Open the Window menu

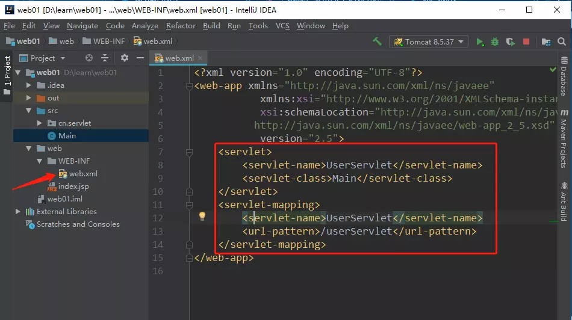tap(311, 26)
